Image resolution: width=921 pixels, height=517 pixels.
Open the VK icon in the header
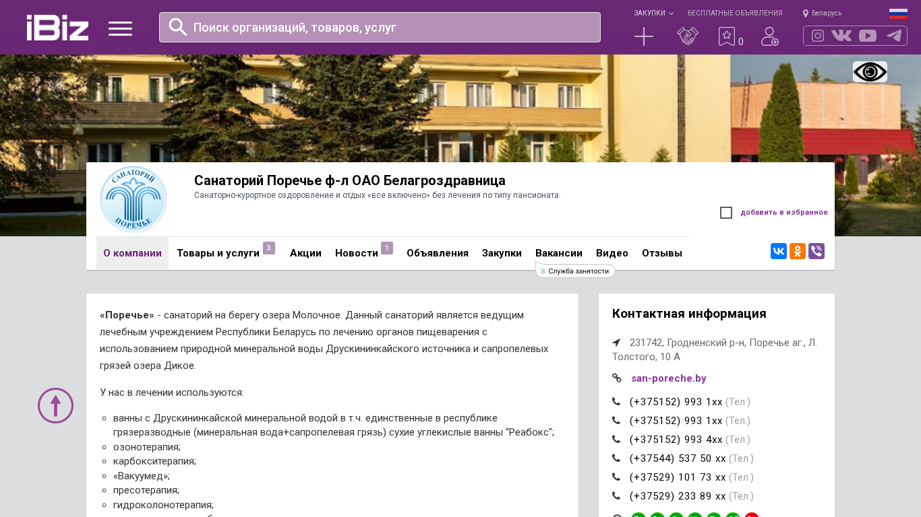841,36
